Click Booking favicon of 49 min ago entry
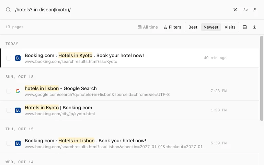The image size is (264, 165). [18, 58]
